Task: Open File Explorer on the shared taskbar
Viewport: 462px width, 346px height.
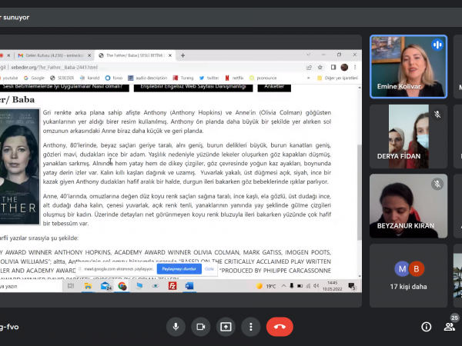Action: [x=88, y=286]
